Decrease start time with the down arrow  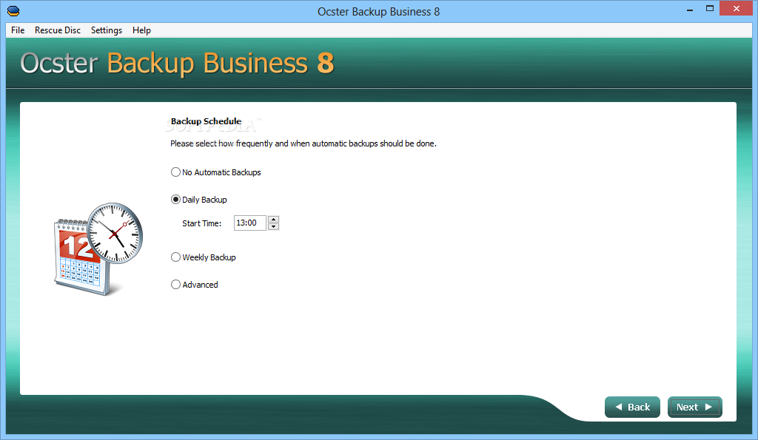pos(274,226)
